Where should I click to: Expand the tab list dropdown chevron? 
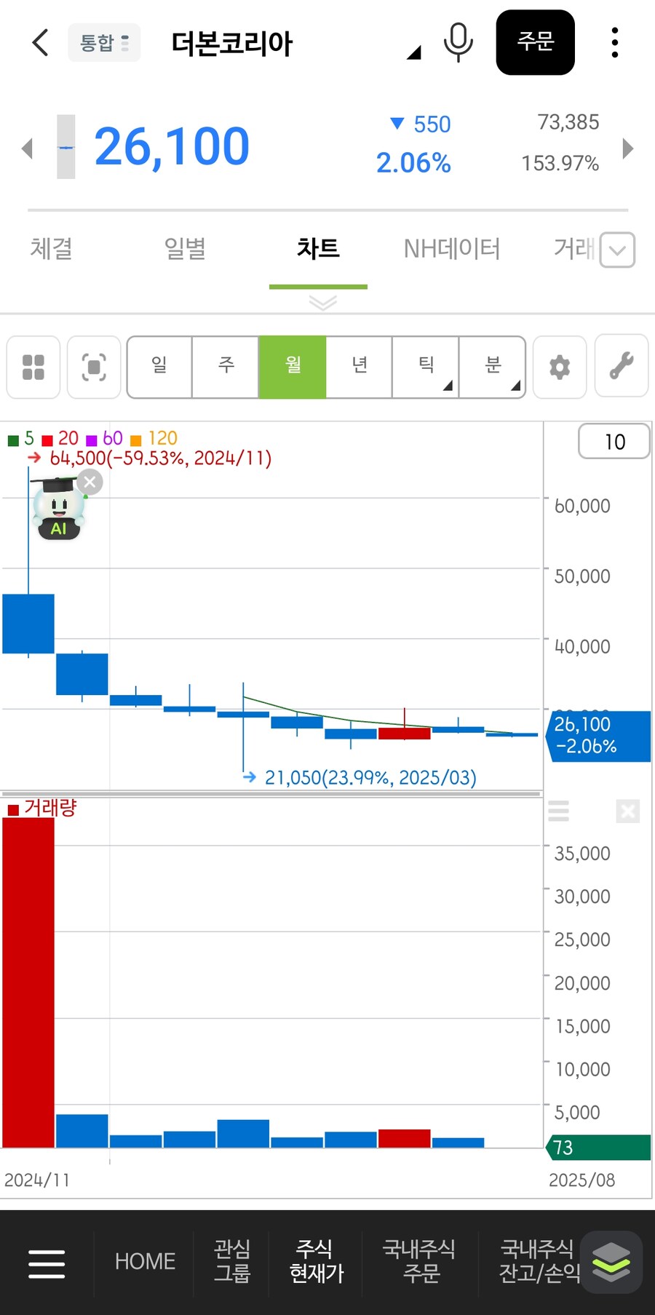617,250
